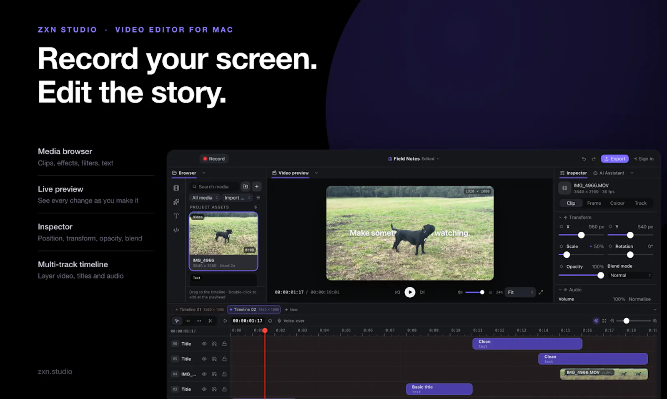Switch to the AI Assistant tab
This screenshot has width=667, height=399.
pos(609,173)
